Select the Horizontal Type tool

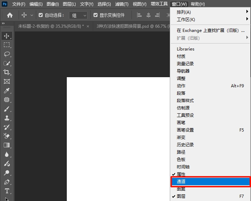point(7,191)
